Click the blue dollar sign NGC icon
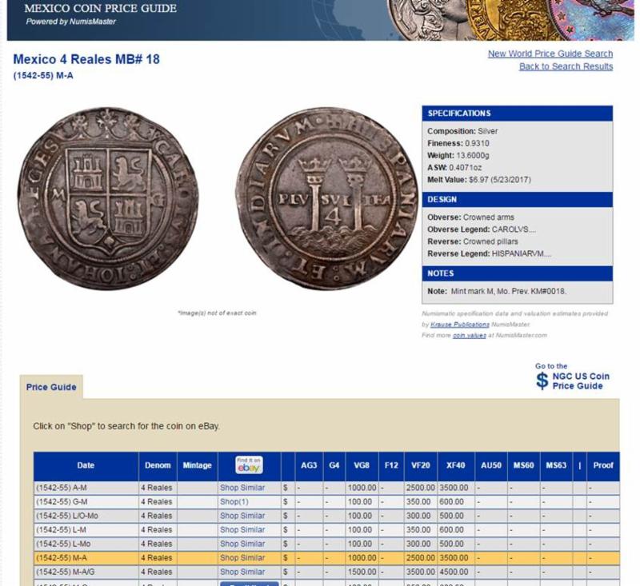 click(x=542, y=381)
